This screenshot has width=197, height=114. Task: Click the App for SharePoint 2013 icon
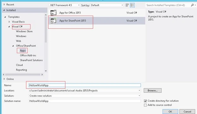click(53, 21)
